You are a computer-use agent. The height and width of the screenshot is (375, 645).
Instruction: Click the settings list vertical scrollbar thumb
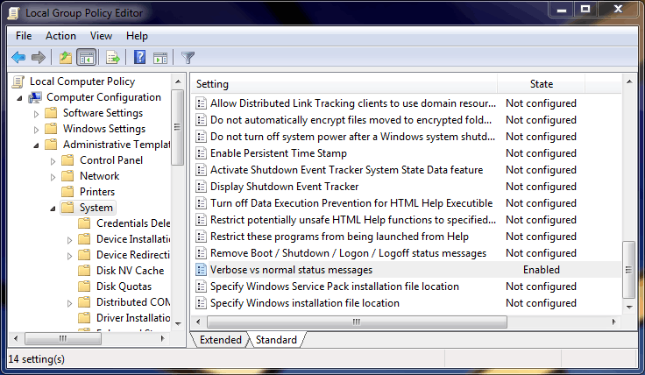[627, 259]
